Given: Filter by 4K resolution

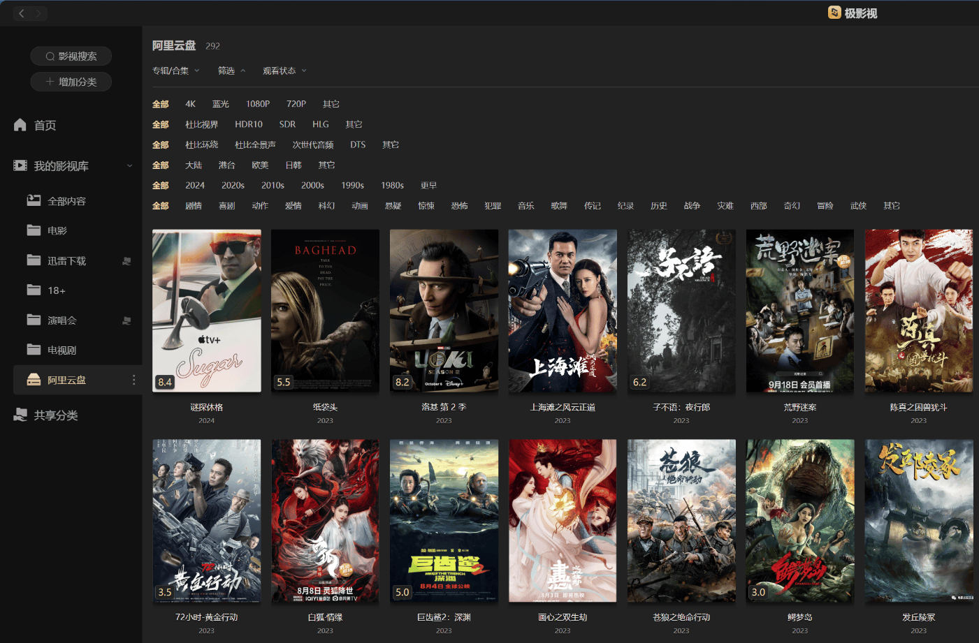Looking at the screenshot, I should pyautogui.click(x=190, y=104).
